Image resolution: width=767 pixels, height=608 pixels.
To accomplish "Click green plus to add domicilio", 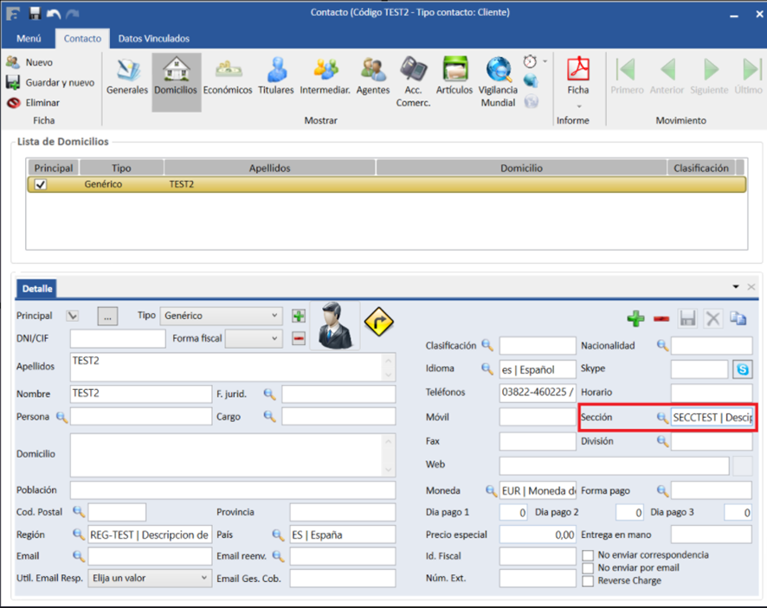I will point(635,318).
